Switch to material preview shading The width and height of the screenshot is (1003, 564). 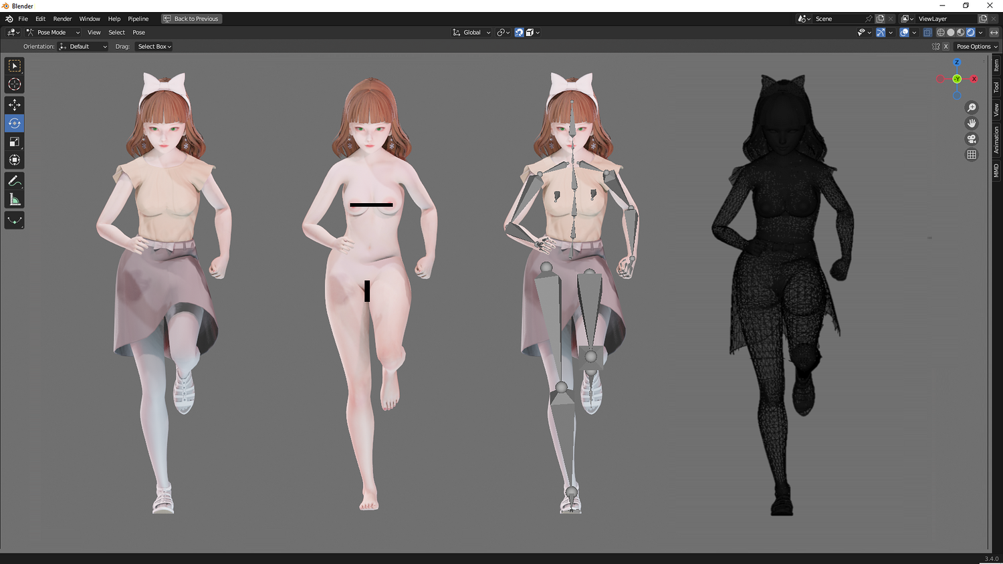[961, 32]
